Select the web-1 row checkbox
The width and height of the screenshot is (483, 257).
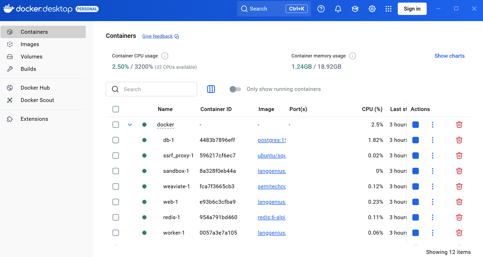tap(116, 202)
